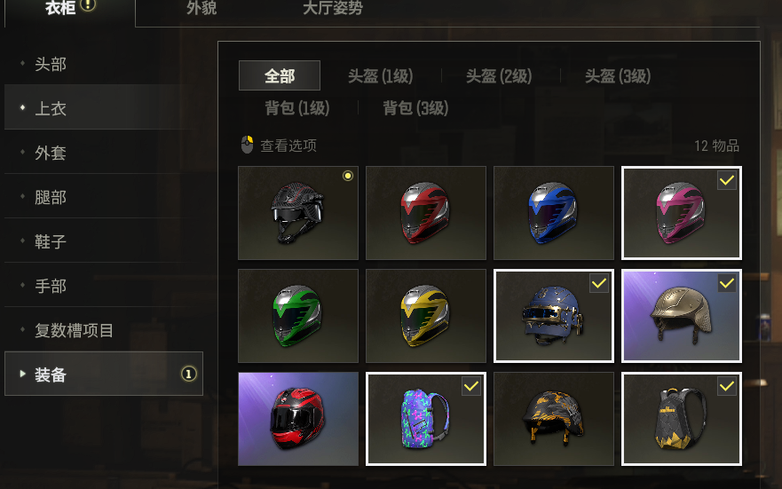Select the red-black motorcycle helmet on purple
782x489 pixels.
[298, 419]
